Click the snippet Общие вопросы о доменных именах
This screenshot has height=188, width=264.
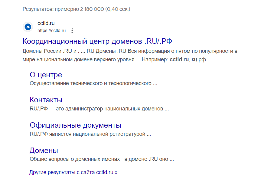(102, 159)
